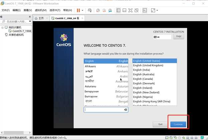Click the network adapter status icon

point(175,138)
